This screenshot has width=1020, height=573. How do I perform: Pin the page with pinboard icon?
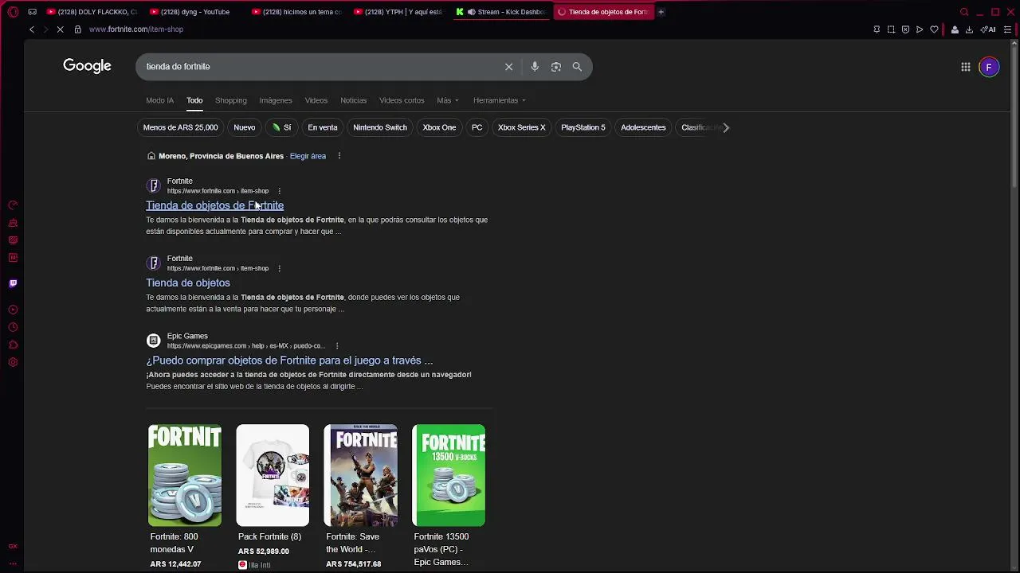pyautogui.click(x=877, y=29)
